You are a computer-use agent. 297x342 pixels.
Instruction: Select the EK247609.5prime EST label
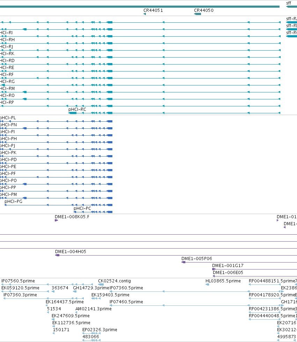click(x=70, y=316)
